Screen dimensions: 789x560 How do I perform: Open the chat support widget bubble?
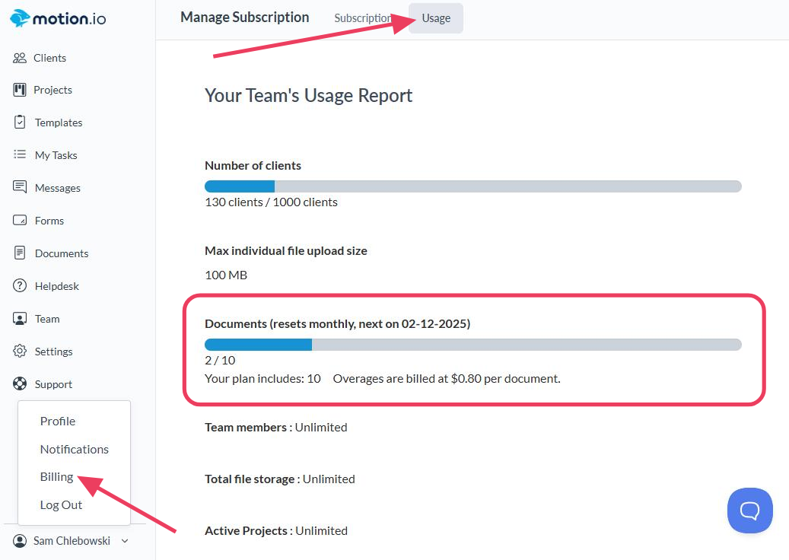749,511
